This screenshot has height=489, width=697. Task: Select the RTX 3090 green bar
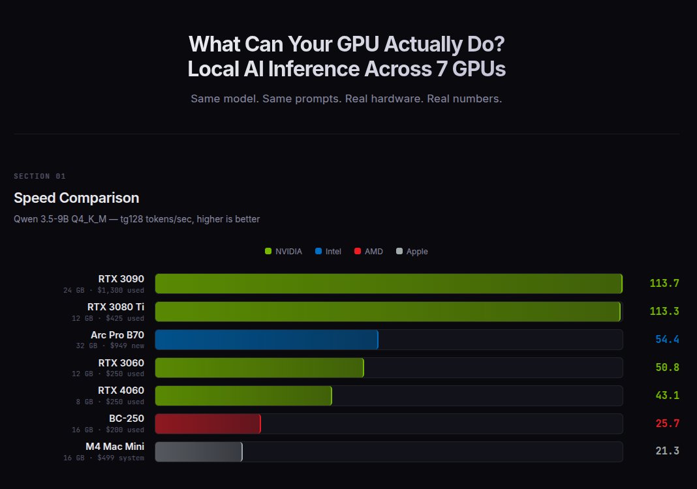click(x=389, y=284)
